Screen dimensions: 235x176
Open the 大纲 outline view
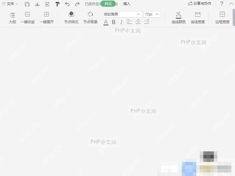coord(12,18)
